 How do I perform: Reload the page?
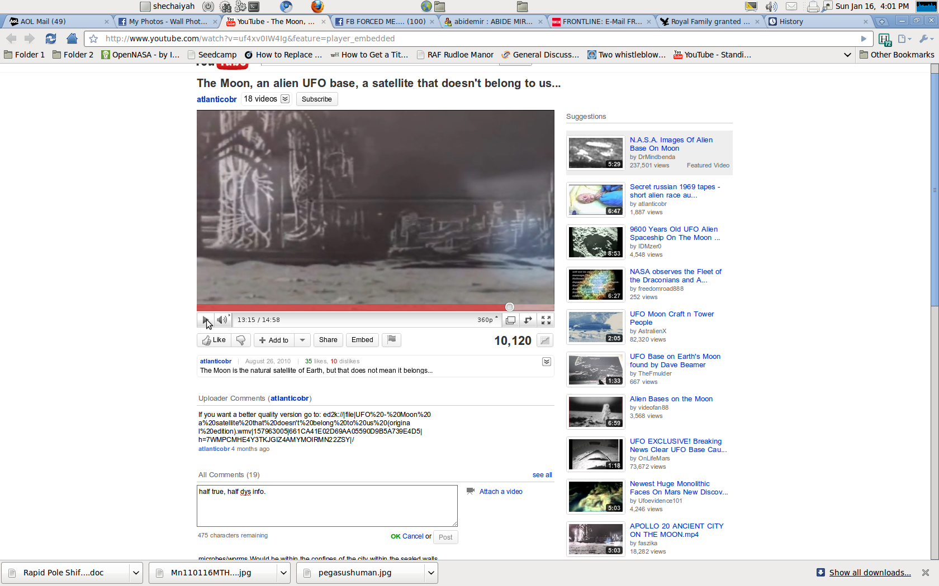point(51,39)
